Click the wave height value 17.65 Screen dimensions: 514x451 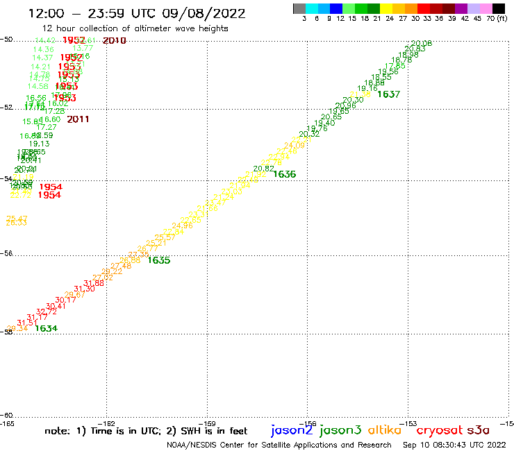point(395,66)
